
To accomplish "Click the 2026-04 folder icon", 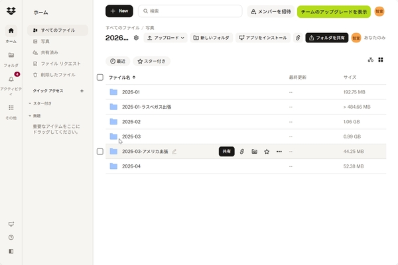I will point(113,166).
